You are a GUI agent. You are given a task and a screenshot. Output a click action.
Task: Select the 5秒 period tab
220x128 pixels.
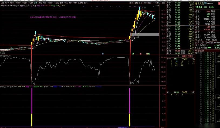pyautogui.click(x=70, y=3)
